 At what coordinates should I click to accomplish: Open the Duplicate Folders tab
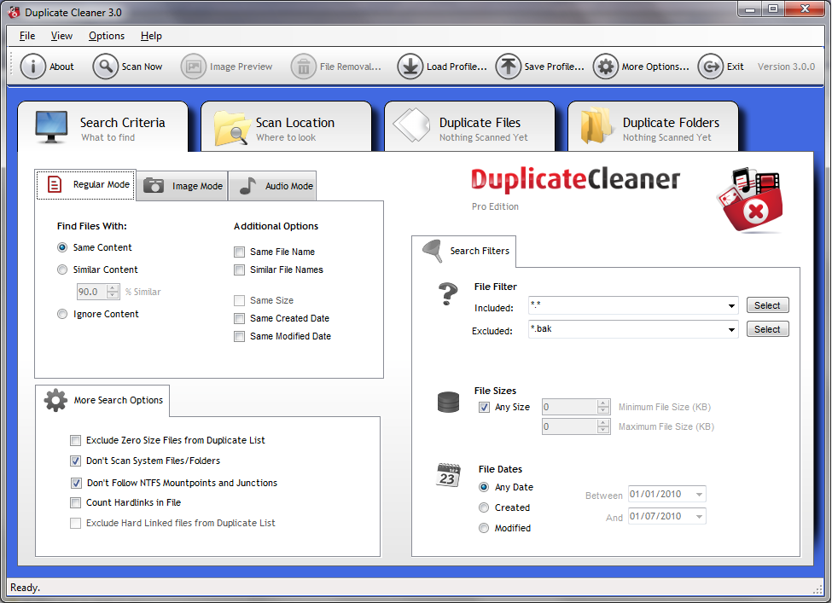point(654,125)
